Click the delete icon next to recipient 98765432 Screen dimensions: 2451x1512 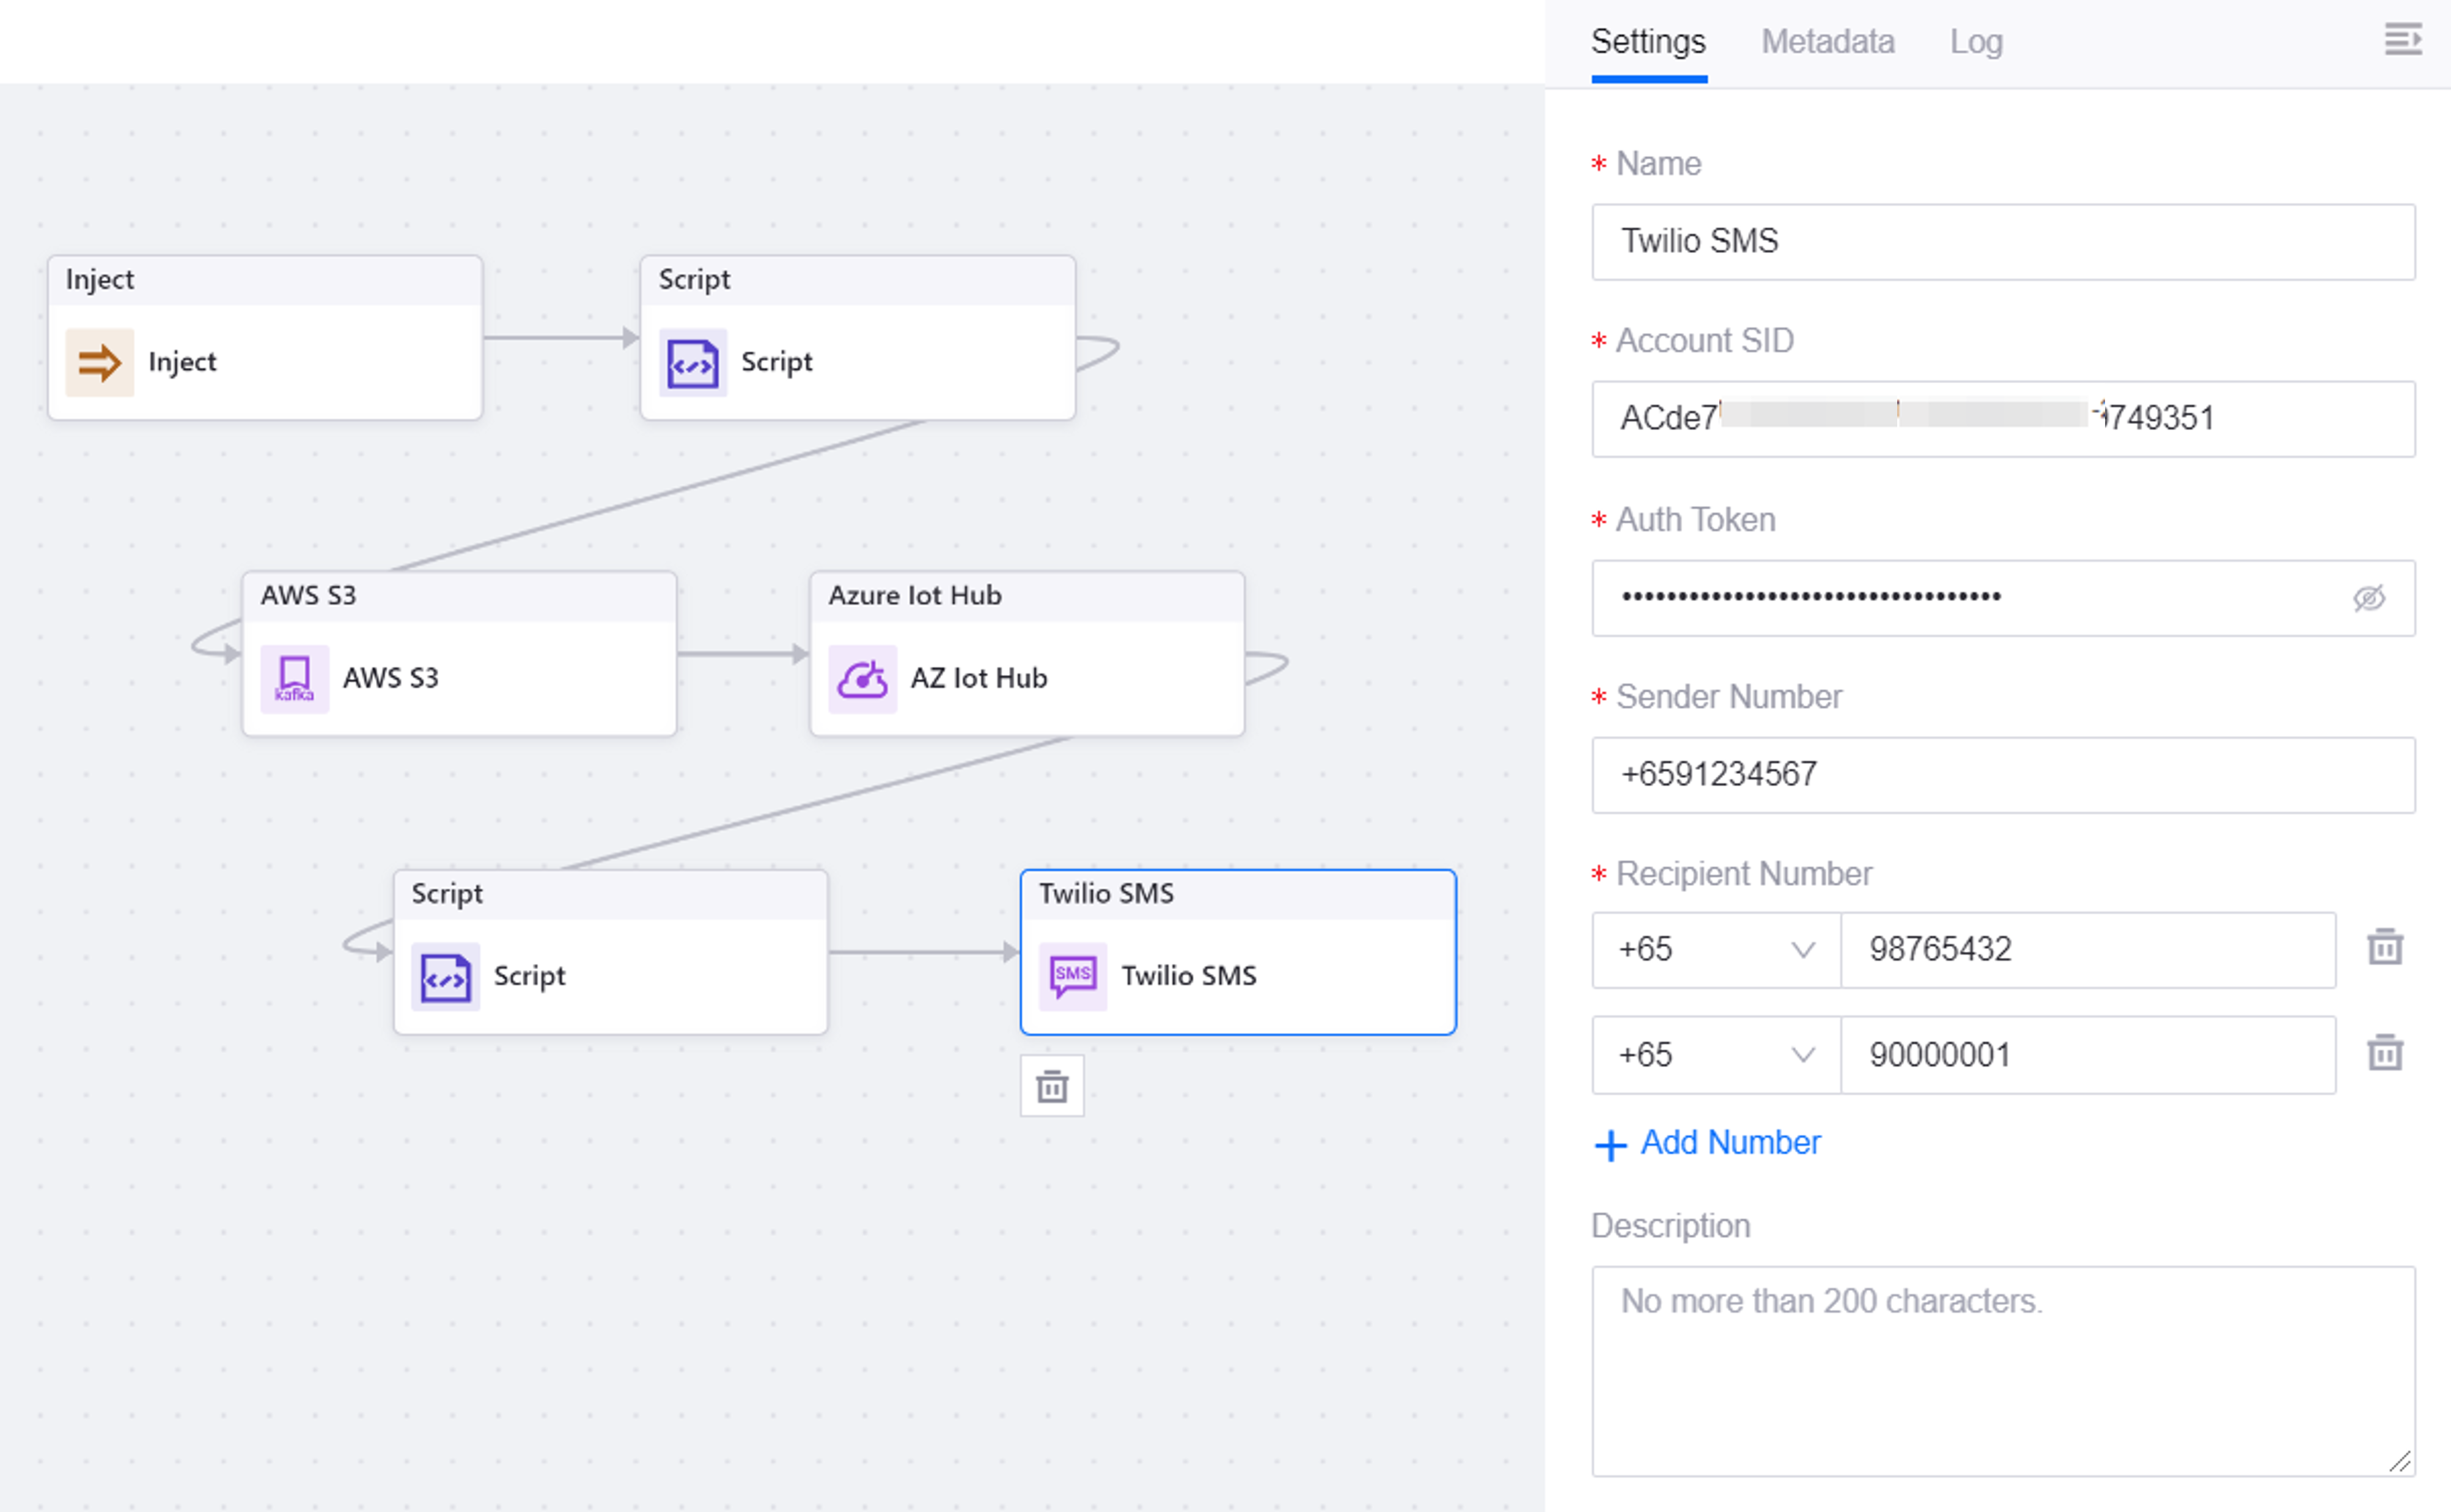(2385, 948)
